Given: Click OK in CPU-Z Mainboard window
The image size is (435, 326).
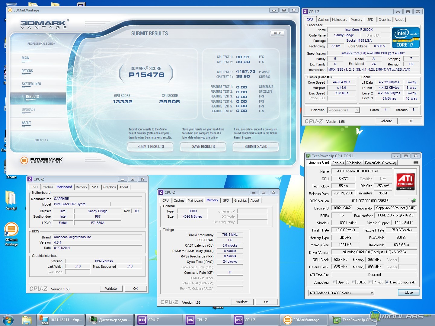Looking at the screenshot, I should click(x=135, y=289).
